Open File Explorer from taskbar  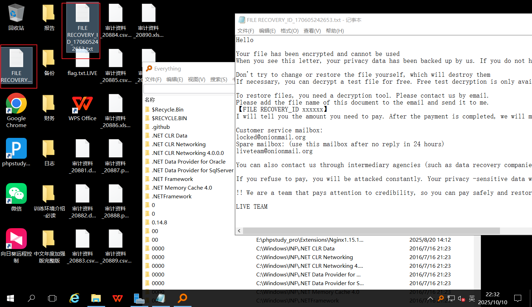point(96,298)
